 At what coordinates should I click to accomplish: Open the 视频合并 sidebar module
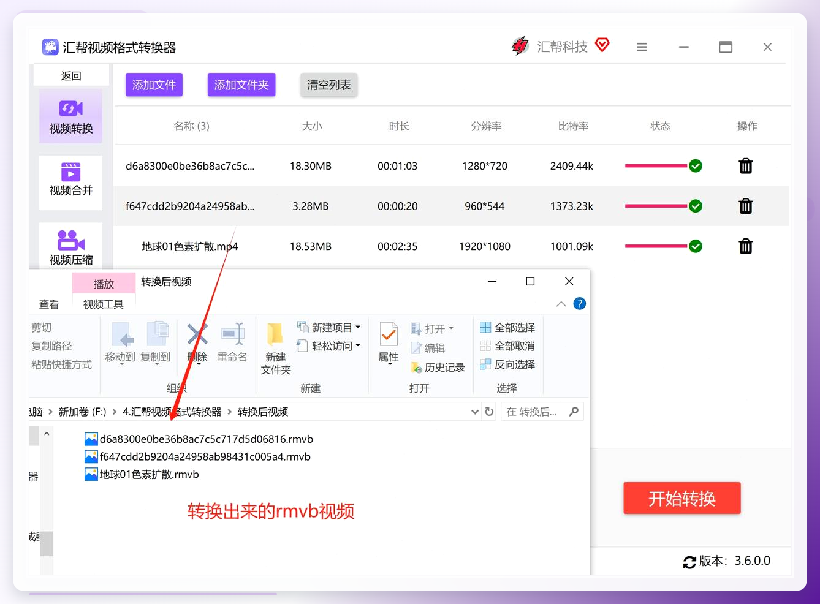[x=71, y=182]
